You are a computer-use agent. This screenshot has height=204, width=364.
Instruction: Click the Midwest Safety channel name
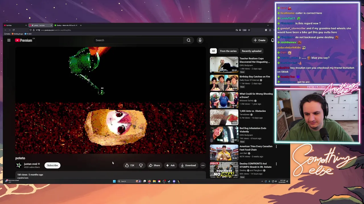(247, 101)
